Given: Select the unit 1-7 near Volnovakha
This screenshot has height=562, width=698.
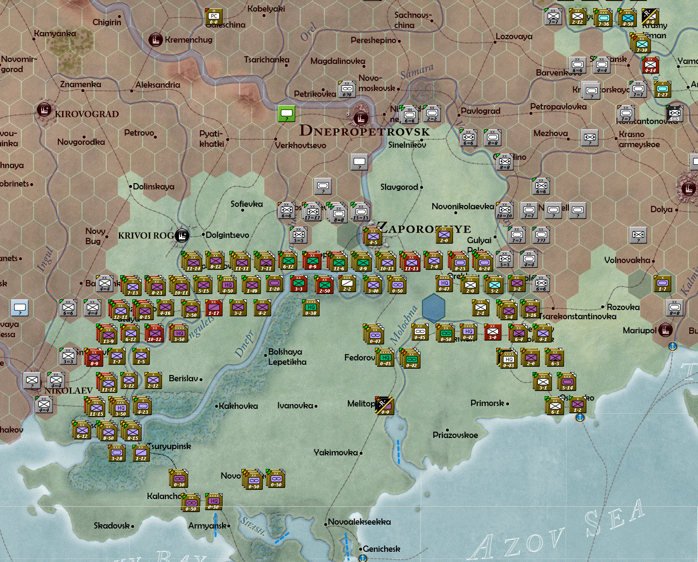Looking at the screenshot, I should pyautogui.click(x=663, y=283).
